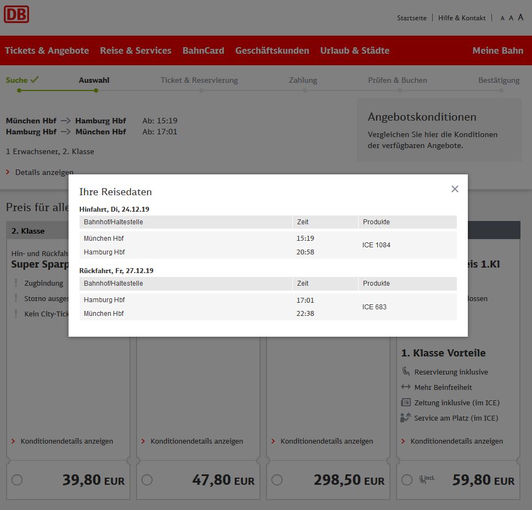Open Angebotskonditionen comparison box

[x=439, y=130]
